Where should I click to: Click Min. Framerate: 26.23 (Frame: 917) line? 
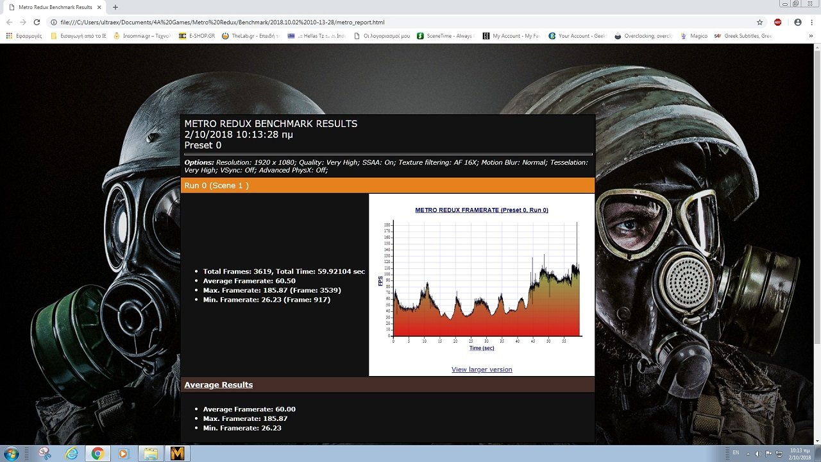[267, 300]
